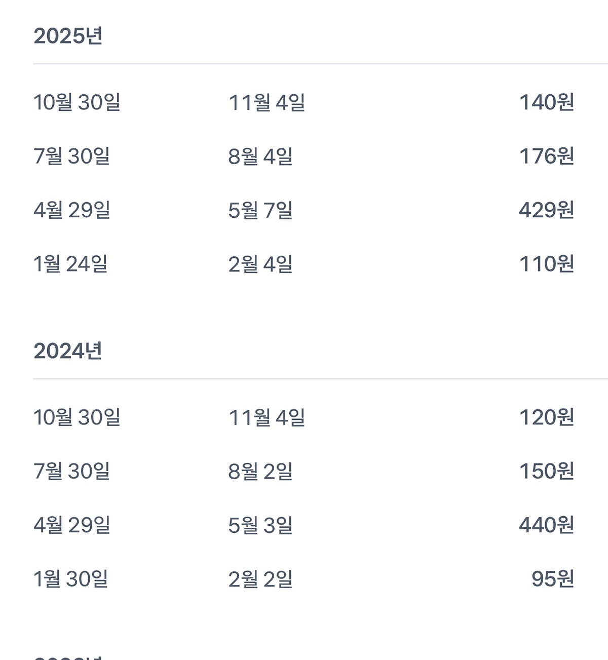This screenshot has width=608, height=660.
Task: Select the 110원 amount
Action: (x=547, y=264)
